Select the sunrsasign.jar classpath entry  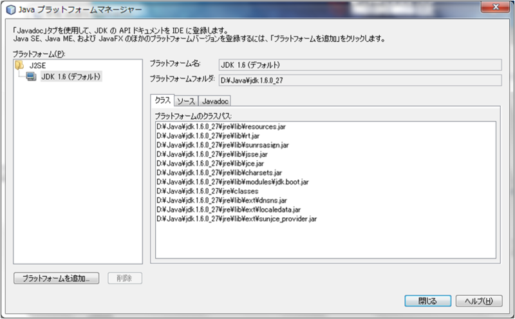click(x=223, y=145)
